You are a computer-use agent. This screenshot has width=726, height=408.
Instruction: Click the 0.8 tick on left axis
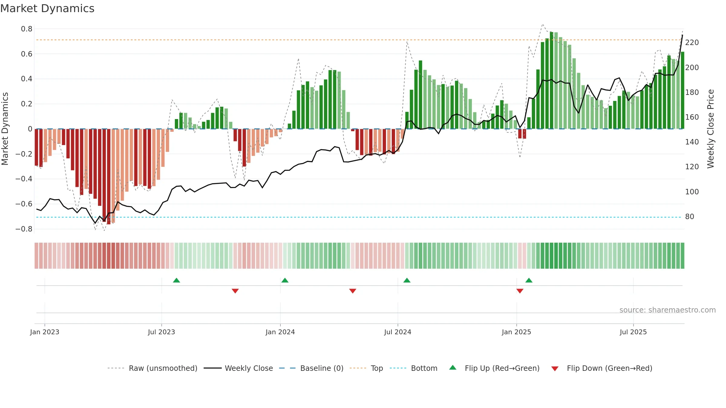27,29
